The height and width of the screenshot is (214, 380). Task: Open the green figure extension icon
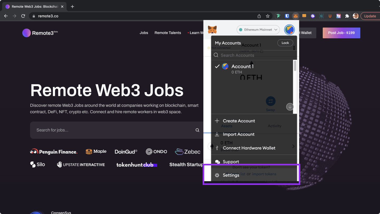pyautogui.click(x=278, y=16)
